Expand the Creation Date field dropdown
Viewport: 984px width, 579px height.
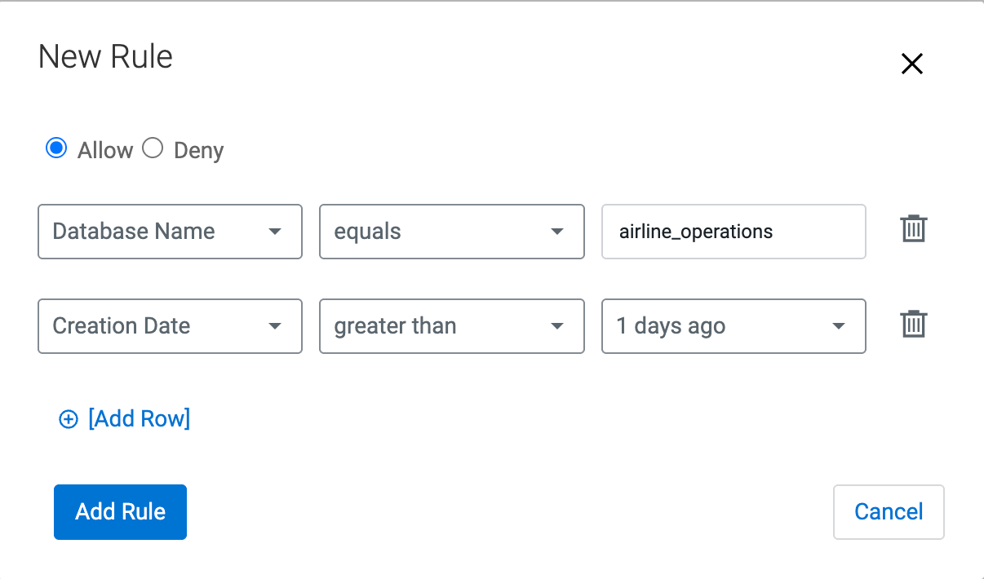tap(170, 326)
